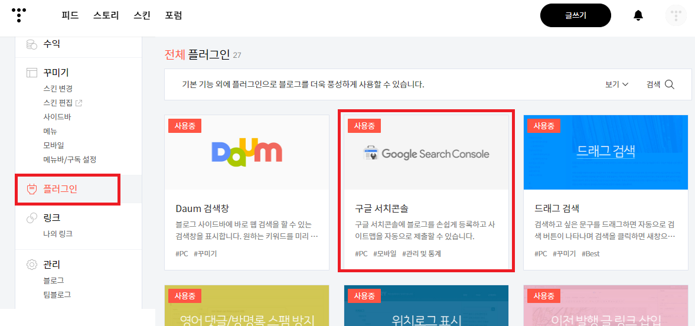Click the 꾸미기 layout icon

31,73
